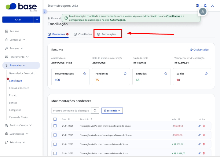The width and height of the screenshot is (220, 157).
Task: Link the +R$ 559,90 transaction
Action: click(x=199, y=144)
